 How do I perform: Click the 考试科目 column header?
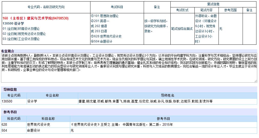[x=117, y=7]
